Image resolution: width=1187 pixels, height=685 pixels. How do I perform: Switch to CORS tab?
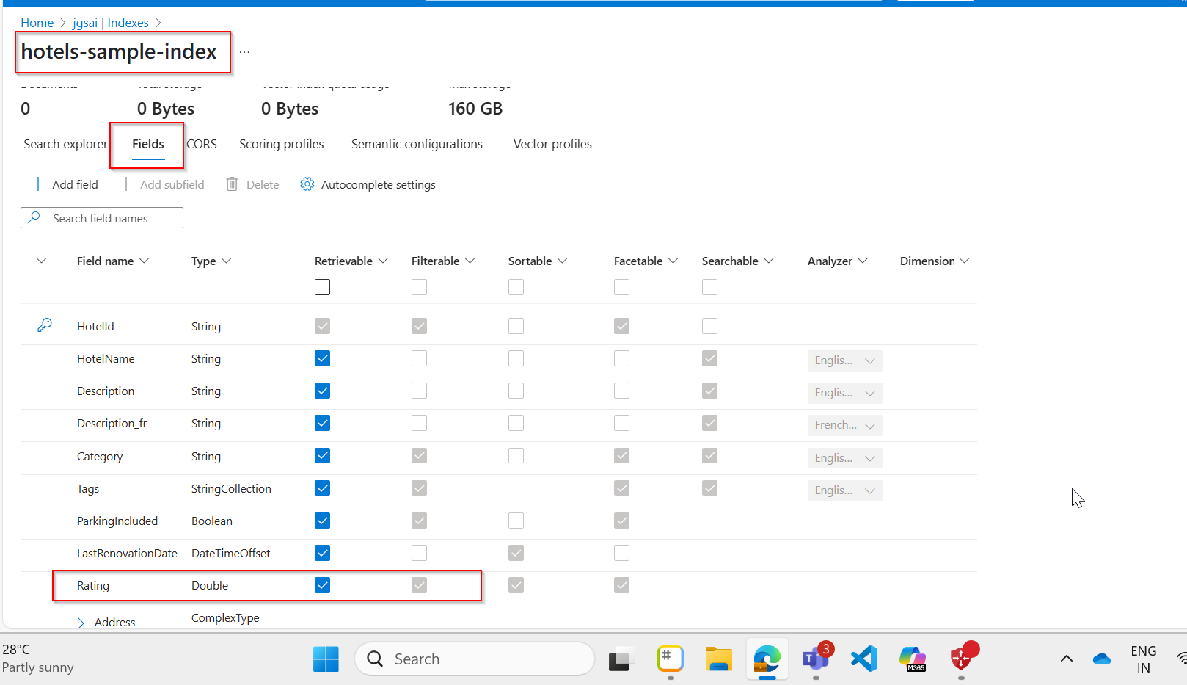202,144
